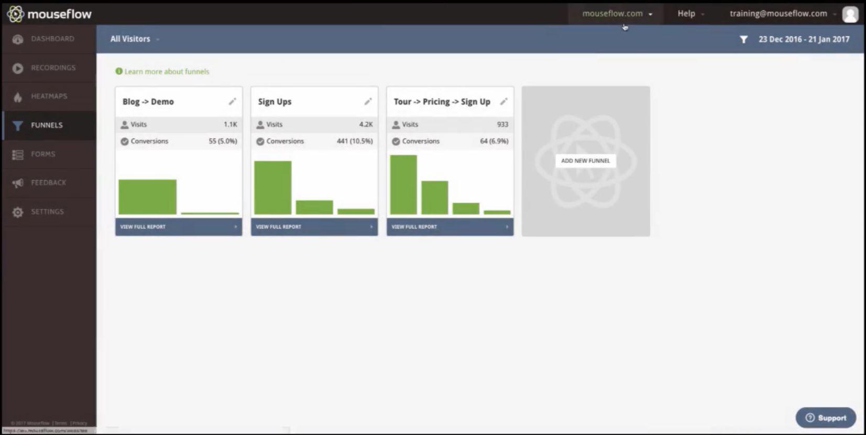866x435 pixels.
Task: Click the Conversions check icon in Sign Ups
Action: click(x=260, y=142)
